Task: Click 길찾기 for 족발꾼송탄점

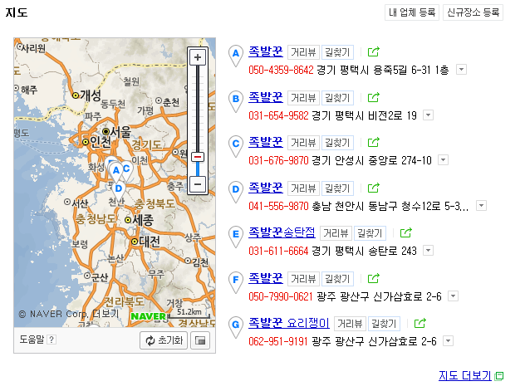Action: [370, 233]
